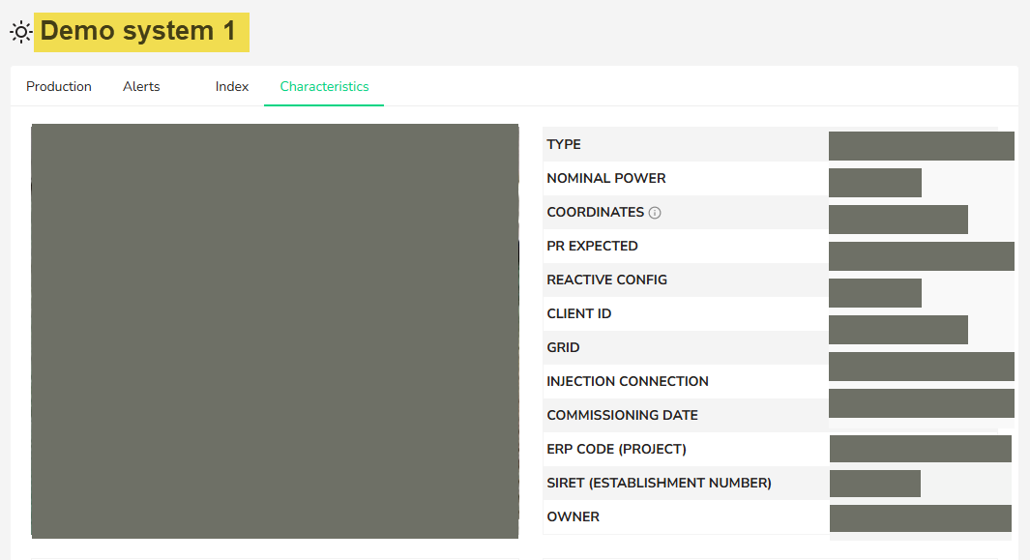The height and width of the screenshot is (560, 1030).
Task: Click the NOMINAL POWER value
Action: (x=874, y=182)
